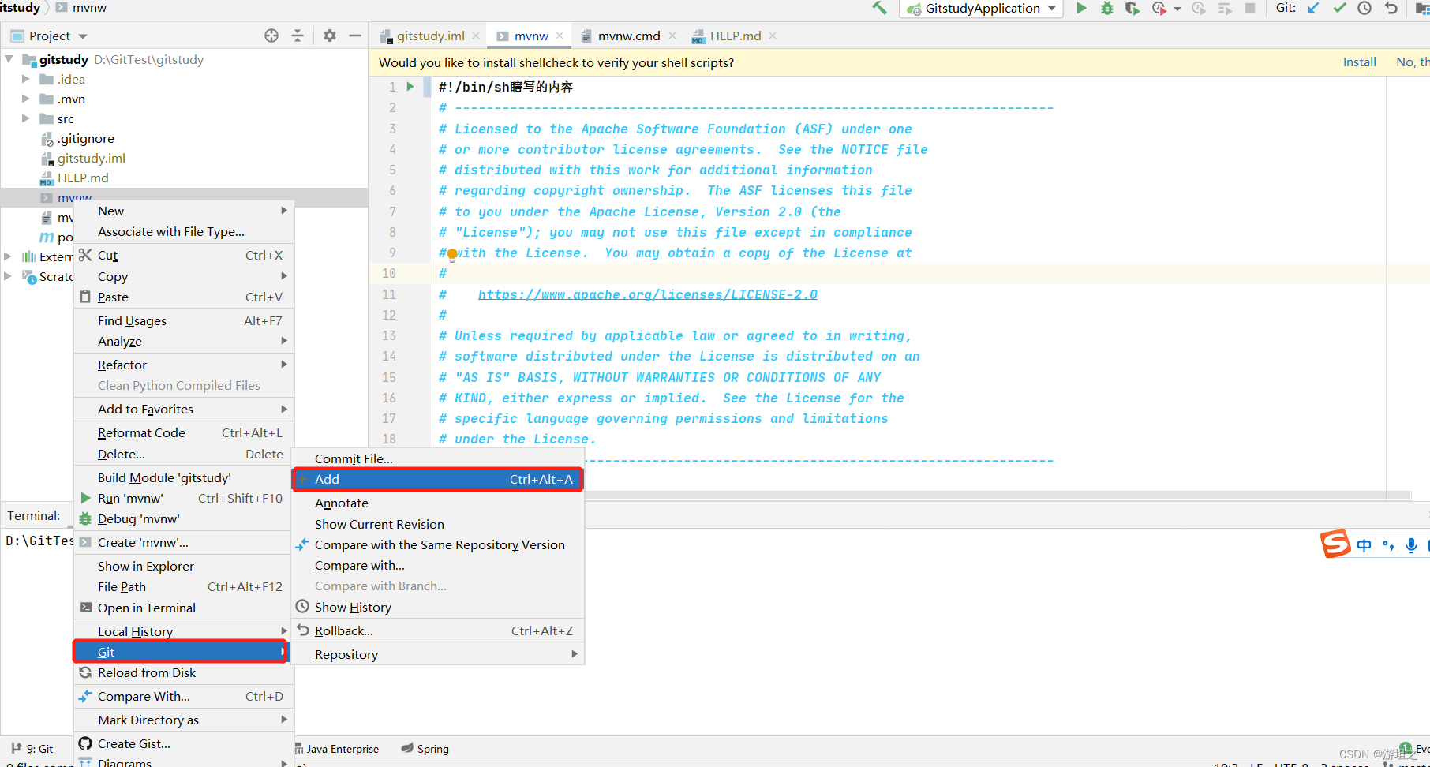
Task: Expand the Refactor submenu
Action: click(184, 365)
